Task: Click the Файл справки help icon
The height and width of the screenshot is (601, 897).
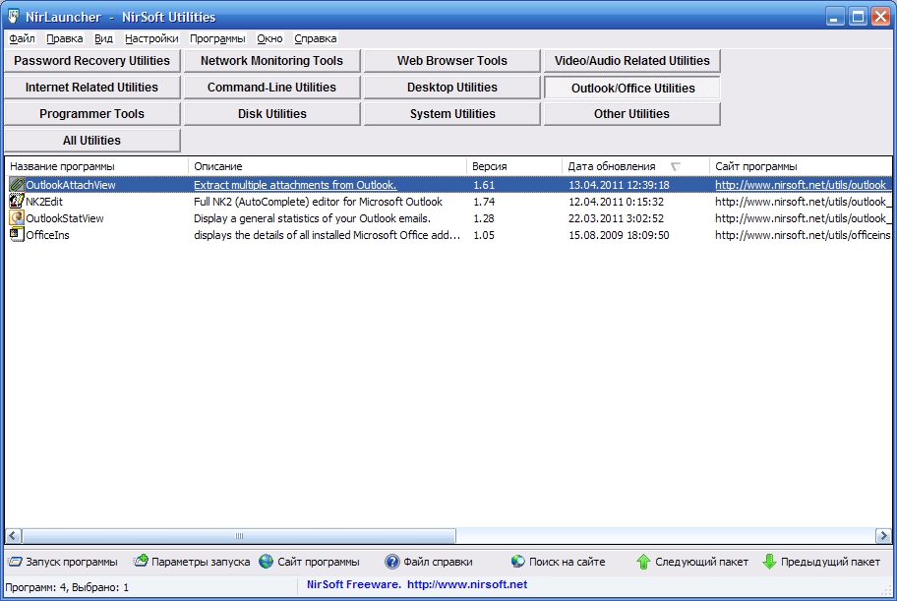Action: pos(391,562)
